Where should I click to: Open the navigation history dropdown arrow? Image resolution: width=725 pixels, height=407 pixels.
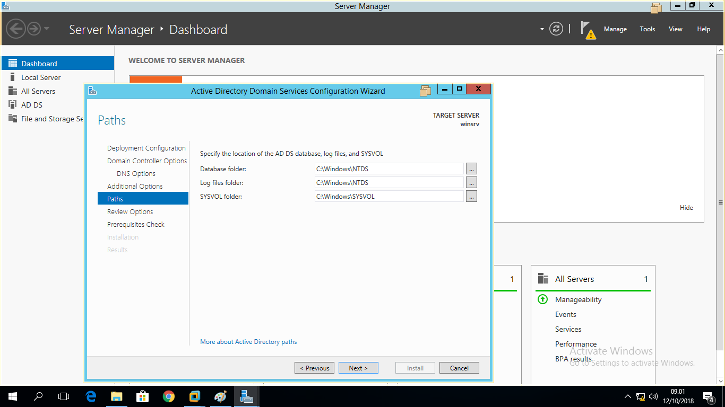47,29
